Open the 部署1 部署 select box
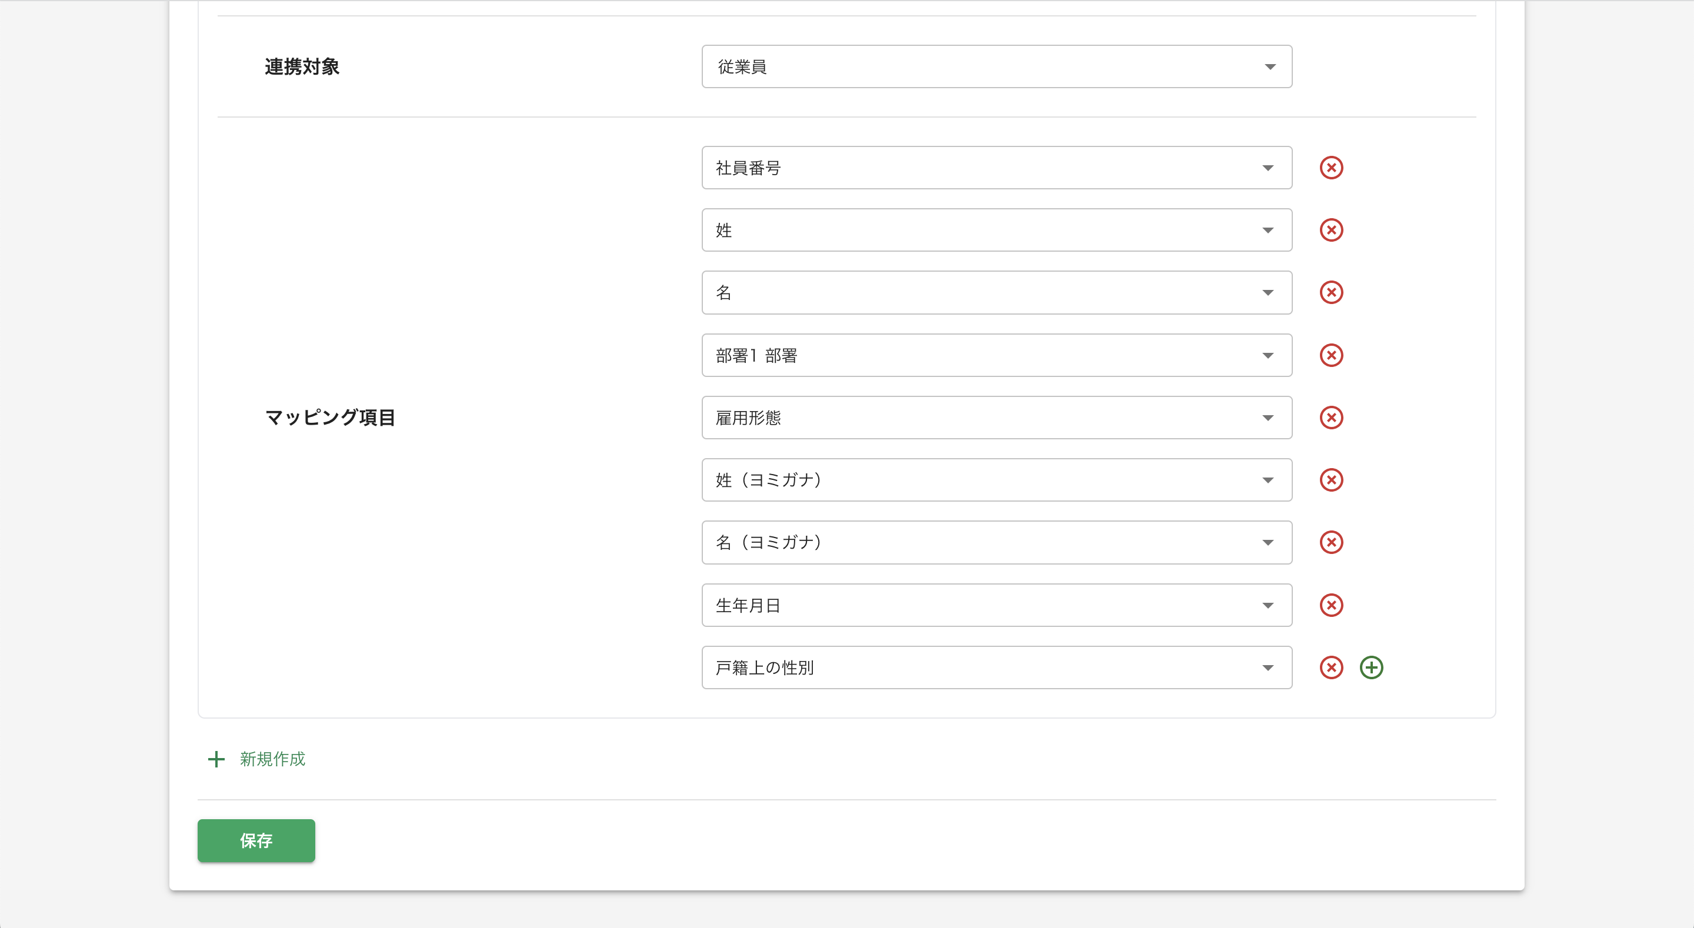This screenshot has width=1694, height=928. [996, 355]
